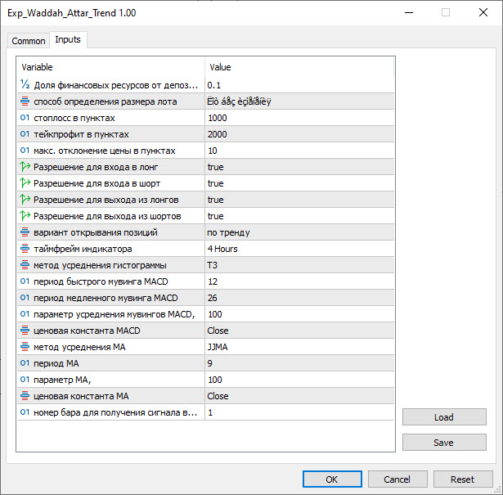Click the integer icon beside 'период MA'
Image resolution: width=503 pixels, height=495 pixels.
[x=25, y=363]
